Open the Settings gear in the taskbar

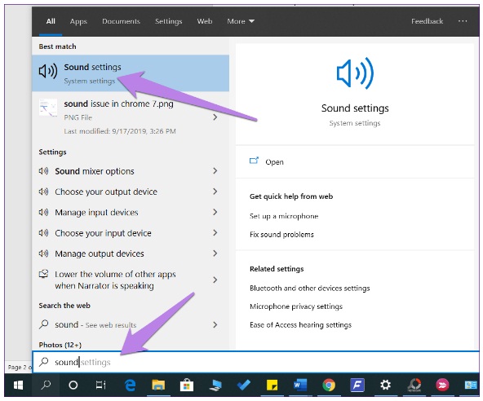[x=385, y=385]
